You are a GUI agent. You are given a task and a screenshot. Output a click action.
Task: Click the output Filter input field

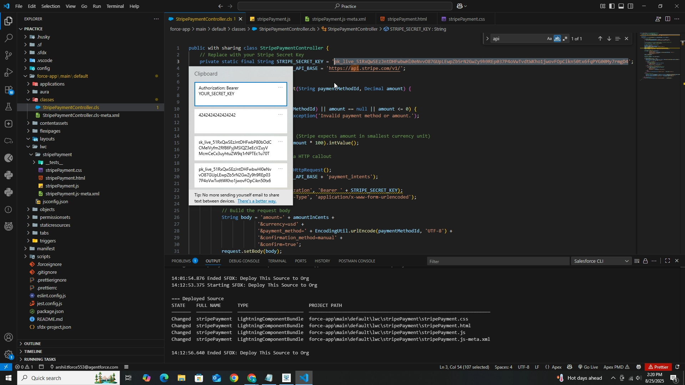pyautogui.click(x=498, y=262)
